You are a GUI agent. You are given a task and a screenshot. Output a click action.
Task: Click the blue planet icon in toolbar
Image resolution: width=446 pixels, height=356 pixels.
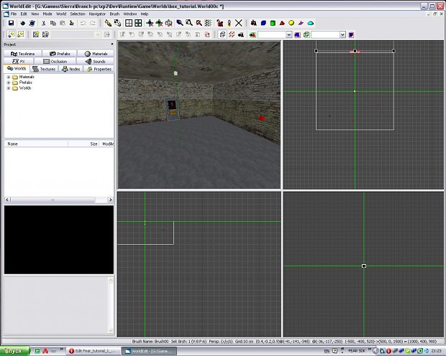(32, 23)
